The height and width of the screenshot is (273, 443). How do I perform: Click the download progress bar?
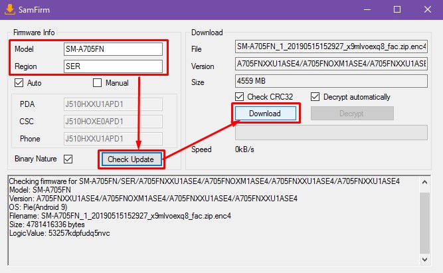[x=331, y=133]
